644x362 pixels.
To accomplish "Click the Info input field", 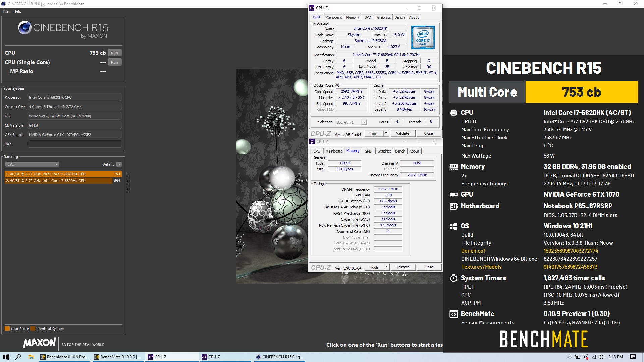I will 74,144.
